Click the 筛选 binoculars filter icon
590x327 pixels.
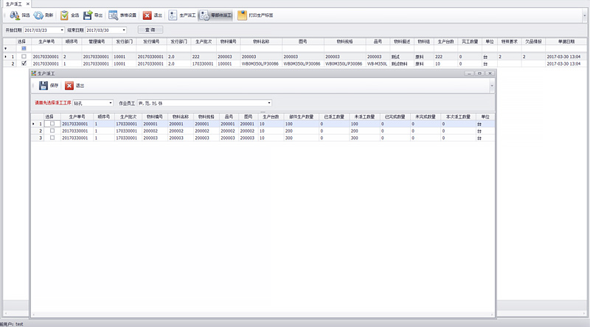click(14, 15)
